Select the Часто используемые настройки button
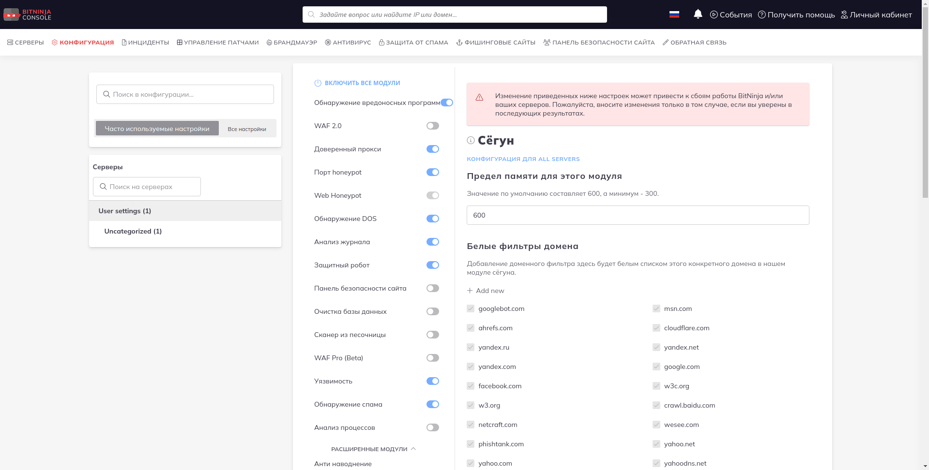Image resolution: width=929 pixels, height=470 pixels. tap(157, 129)
